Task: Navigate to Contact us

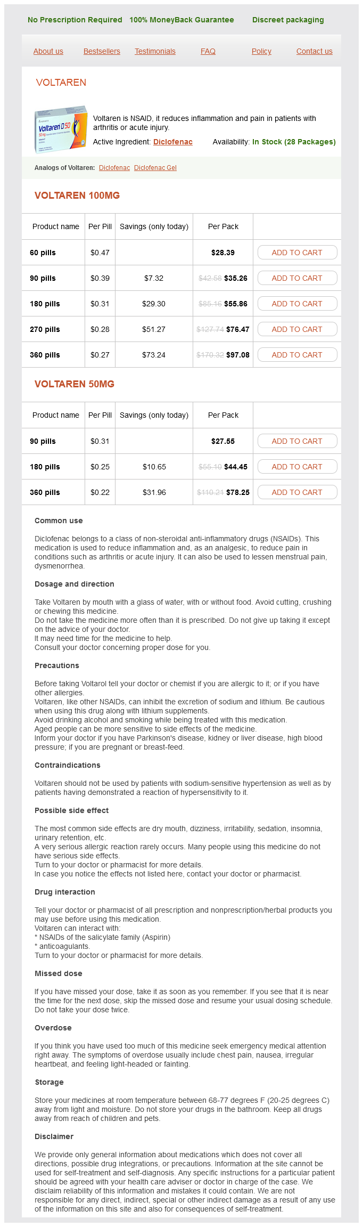Action: point(314,51)
